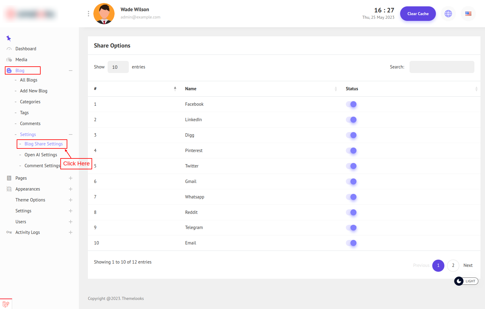
Task: Go to page 2 of results
Action: tap(453, 265)
